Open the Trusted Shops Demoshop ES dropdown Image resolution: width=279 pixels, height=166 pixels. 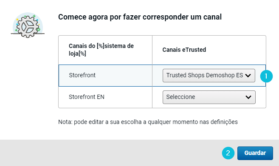[209, 76]
